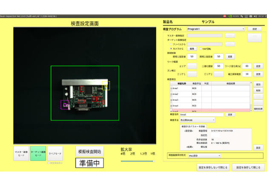Screen dimensions: 267x186
Task: Select the カメラから radio button
Action: click(x=171, y=49)
